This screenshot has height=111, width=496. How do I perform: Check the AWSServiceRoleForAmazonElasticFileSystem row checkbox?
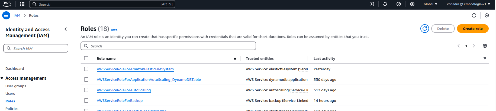(x=86, y=69)
